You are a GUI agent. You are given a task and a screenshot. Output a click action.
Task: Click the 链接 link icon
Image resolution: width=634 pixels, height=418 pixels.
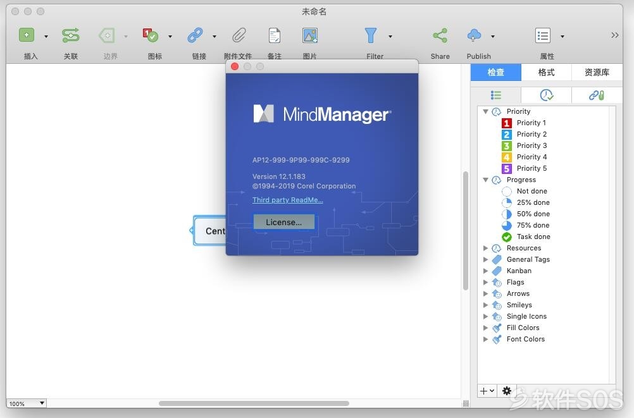pyautogui.click(x=195, y=35)
